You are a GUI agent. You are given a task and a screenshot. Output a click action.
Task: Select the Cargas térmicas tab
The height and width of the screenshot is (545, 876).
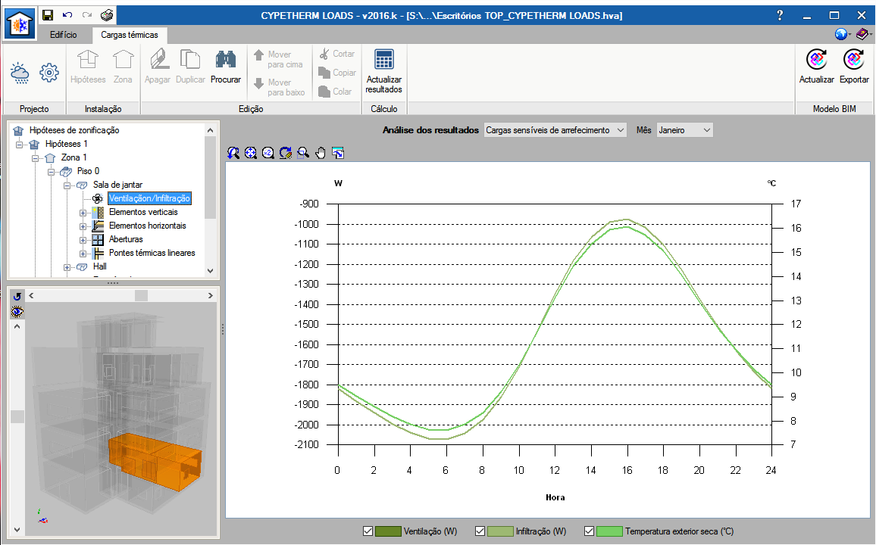click(x=130, y=35)
